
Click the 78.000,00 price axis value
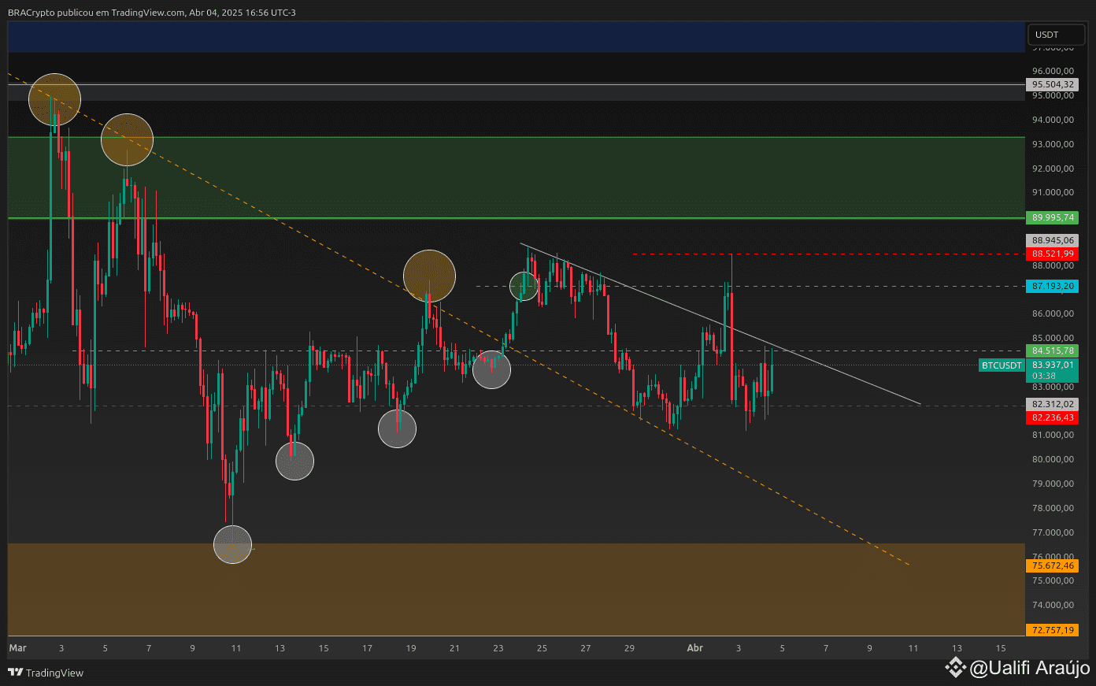click(x=1053, y=508)
